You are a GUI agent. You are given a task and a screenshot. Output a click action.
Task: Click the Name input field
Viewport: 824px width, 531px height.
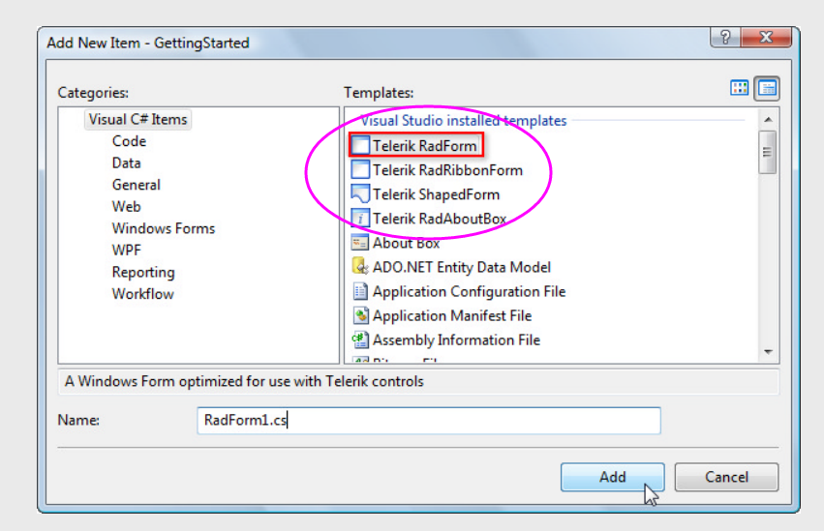click(429, 421)
